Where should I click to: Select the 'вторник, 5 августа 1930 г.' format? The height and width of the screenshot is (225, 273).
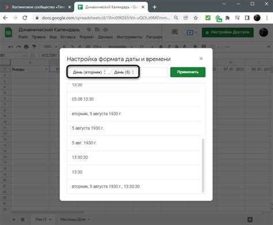tap(134, 114)
